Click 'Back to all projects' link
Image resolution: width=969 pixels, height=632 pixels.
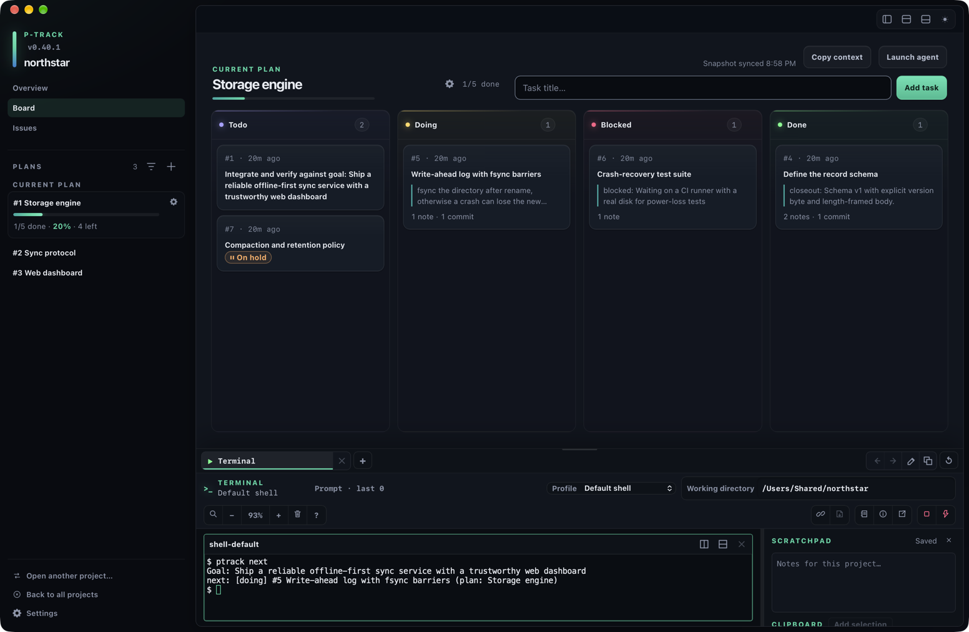coord(62,595)
